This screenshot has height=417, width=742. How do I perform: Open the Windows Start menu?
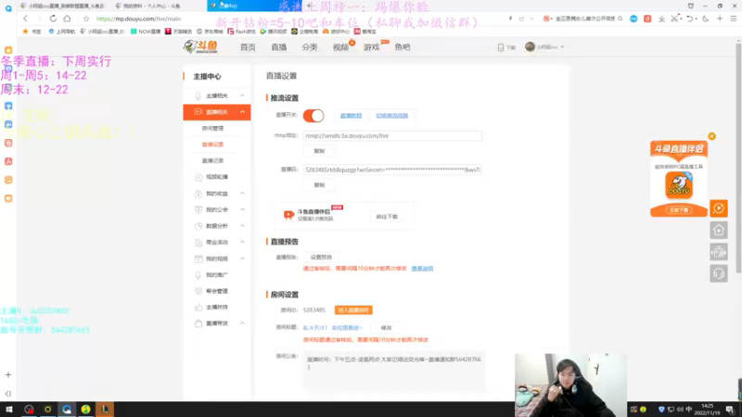click(8, 409)
